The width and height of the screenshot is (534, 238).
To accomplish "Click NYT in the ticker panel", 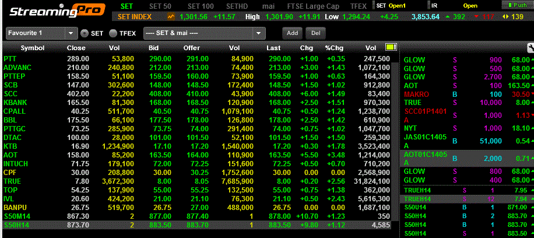I will [x=410, y=128].
